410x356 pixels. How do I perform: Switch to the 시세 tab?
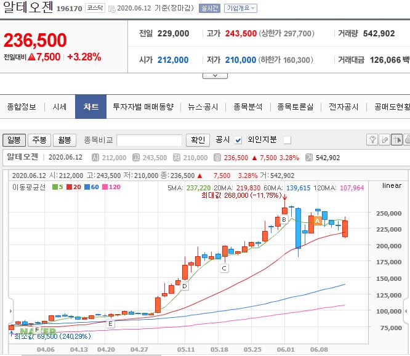coord(60,107)
